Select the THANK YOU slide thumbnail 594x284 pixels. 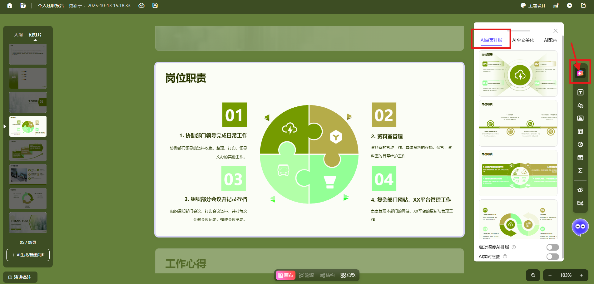tap(28, 223)
